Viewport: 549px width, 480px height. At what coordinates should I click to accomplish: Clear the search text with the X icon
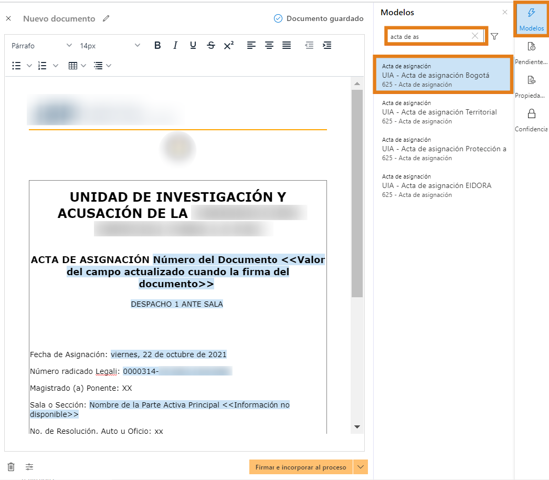coord(475,36)
